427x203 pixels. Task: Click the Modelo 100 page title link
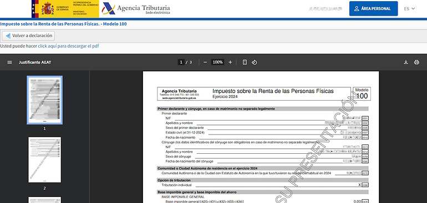[63, 24]
